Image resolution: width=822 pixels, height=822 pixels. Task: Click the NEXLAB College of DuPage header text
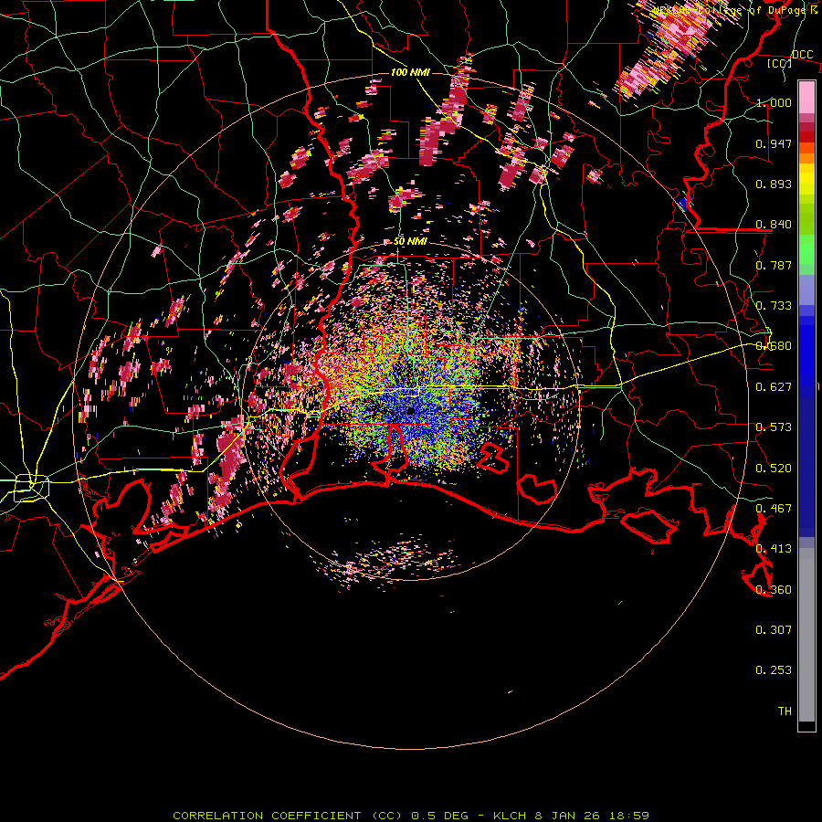(735, 10)
